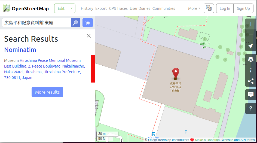The width and height of the screenshot is (257, 143).
Task: Click the 20 m scale label
Action: (102, 134)
